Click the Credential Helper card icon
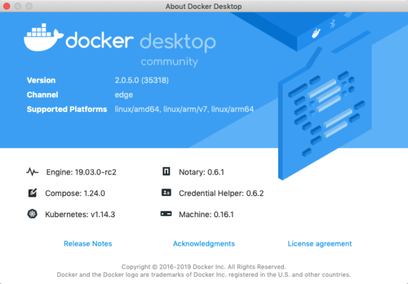This screenshot has width=408, height=284. coord(166,192)
